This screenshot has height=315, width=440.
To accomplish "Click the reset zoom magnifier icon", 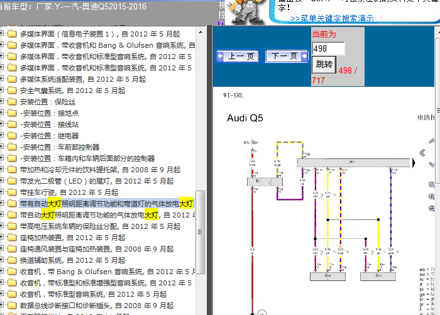I will [431, 184].
